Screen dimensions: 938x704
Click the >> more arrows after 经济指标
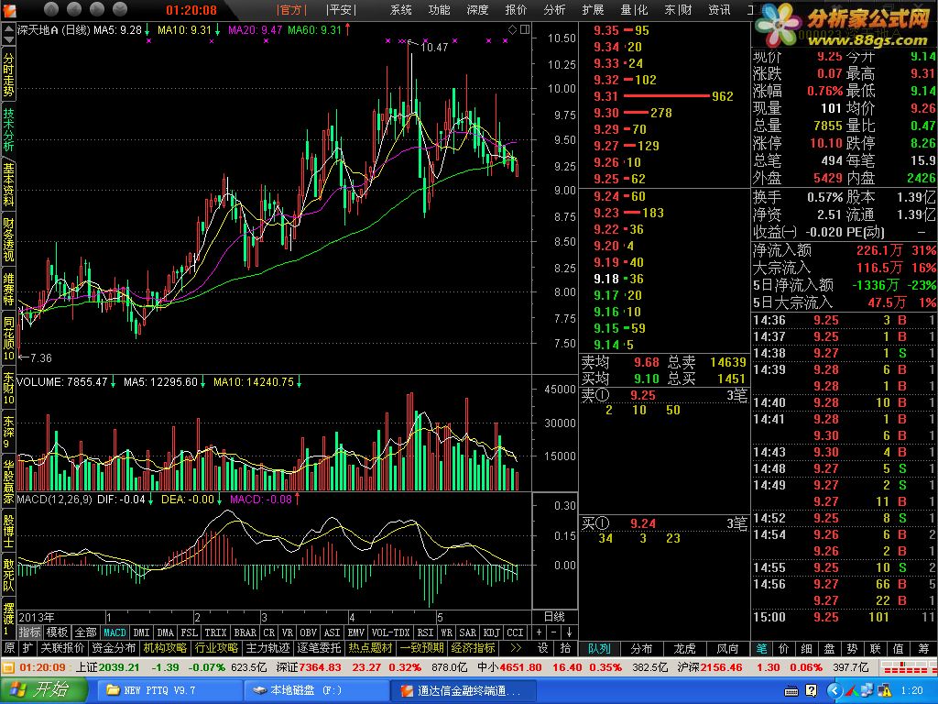[x=516, y=648]
